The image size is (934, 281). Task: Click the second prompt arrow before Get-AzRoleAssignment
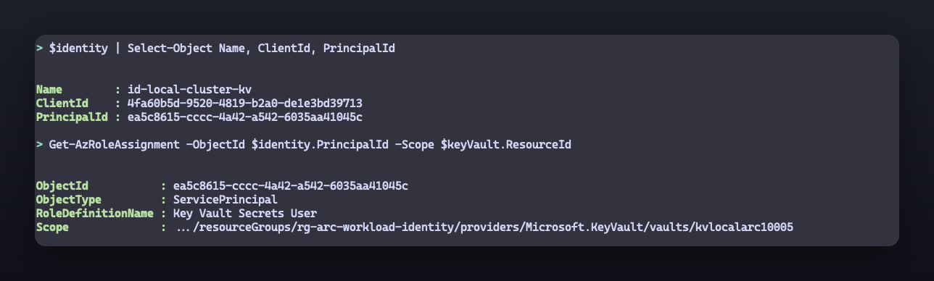pos(39,145)
